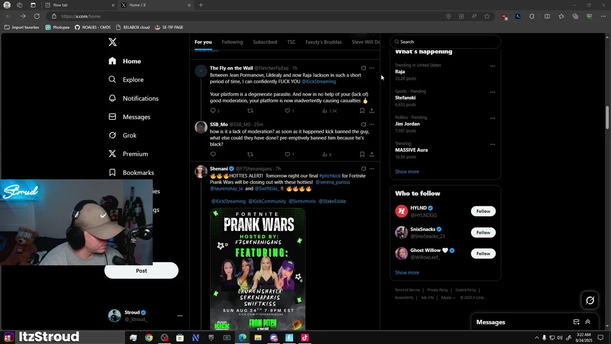This screenshot has width=611, height=344.
Task: Show more Who to follow suggestions
Action: (407, 273)
